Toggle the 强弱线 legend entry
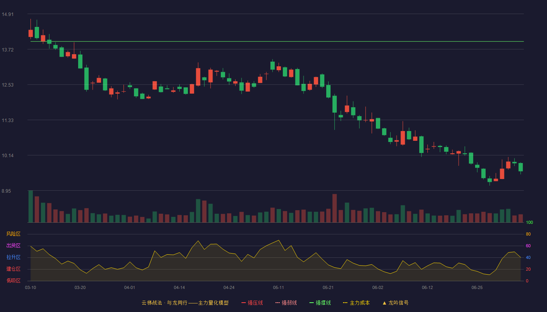 click(286, 303)
